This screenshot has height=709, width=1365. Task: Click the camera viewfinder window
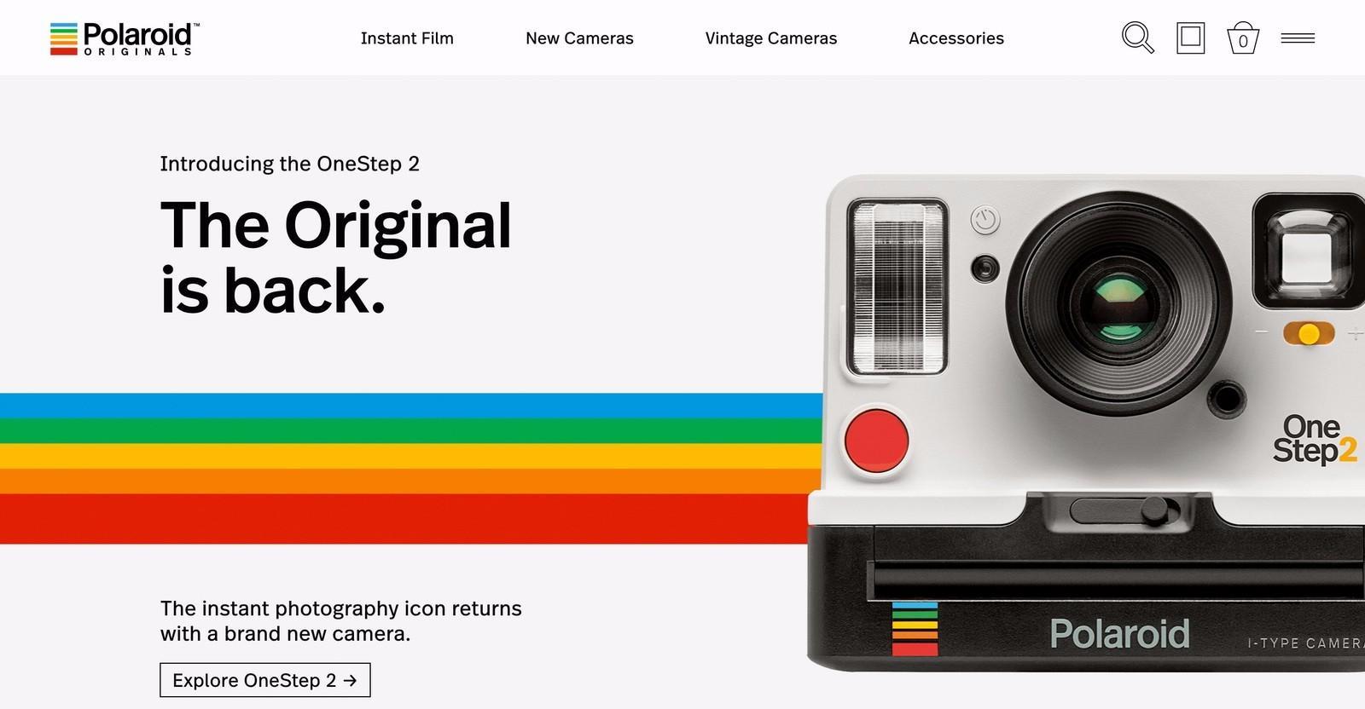pos(1308,251)
